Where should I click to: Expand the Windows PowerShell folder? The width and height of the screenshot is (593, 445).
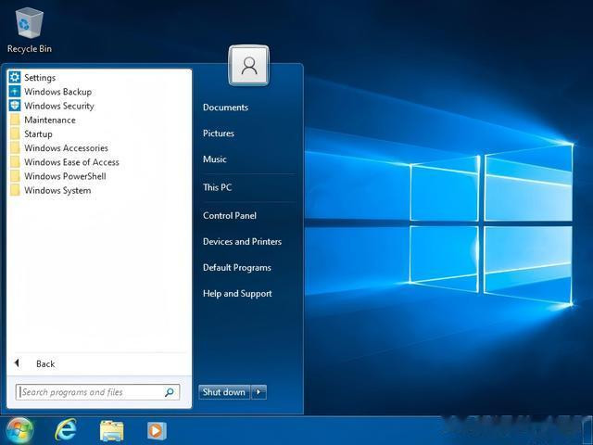(x=57, y=176)
